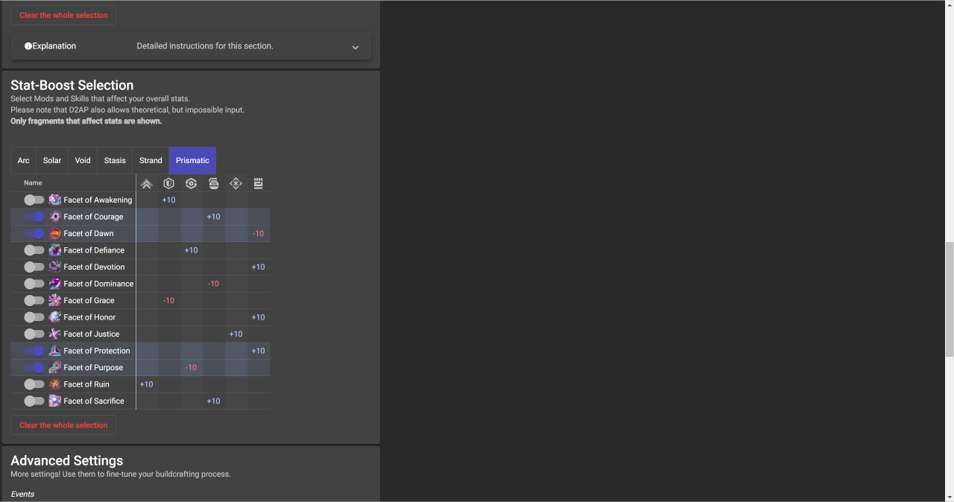Expand the Explanation panel chevron

click(x=356, y=47)
